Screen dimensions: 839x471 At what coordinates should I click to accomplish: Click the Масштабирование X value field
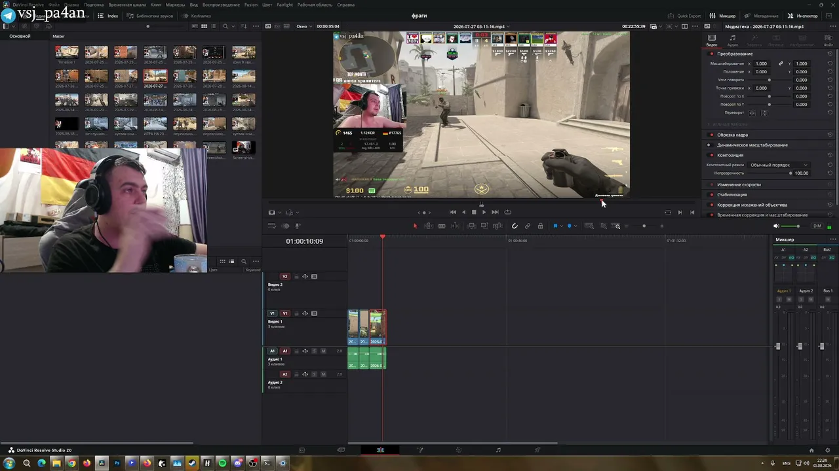coord(762,63)
